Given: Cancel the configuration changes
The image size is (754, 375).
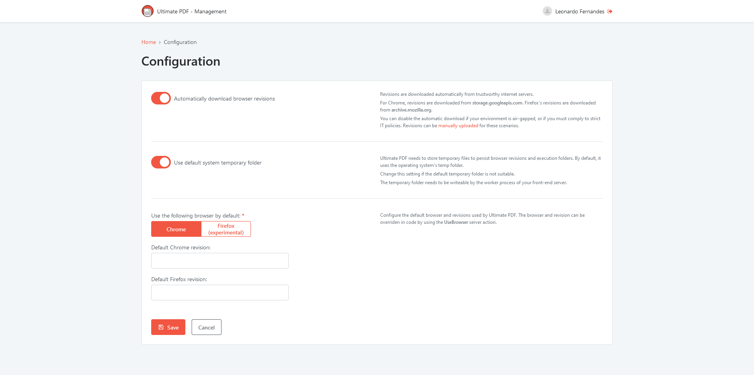Looking at the screenshot, I should (x=207, y=327).
